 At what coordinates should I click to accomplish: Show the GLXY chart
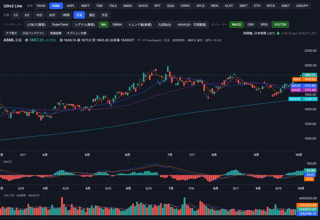click(x=229, y=6)
